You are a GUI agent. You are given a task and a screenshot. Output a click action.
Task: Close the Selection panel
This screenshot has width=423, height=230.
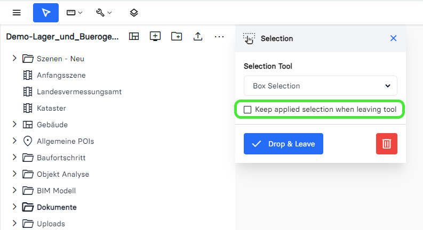point(394,38)
